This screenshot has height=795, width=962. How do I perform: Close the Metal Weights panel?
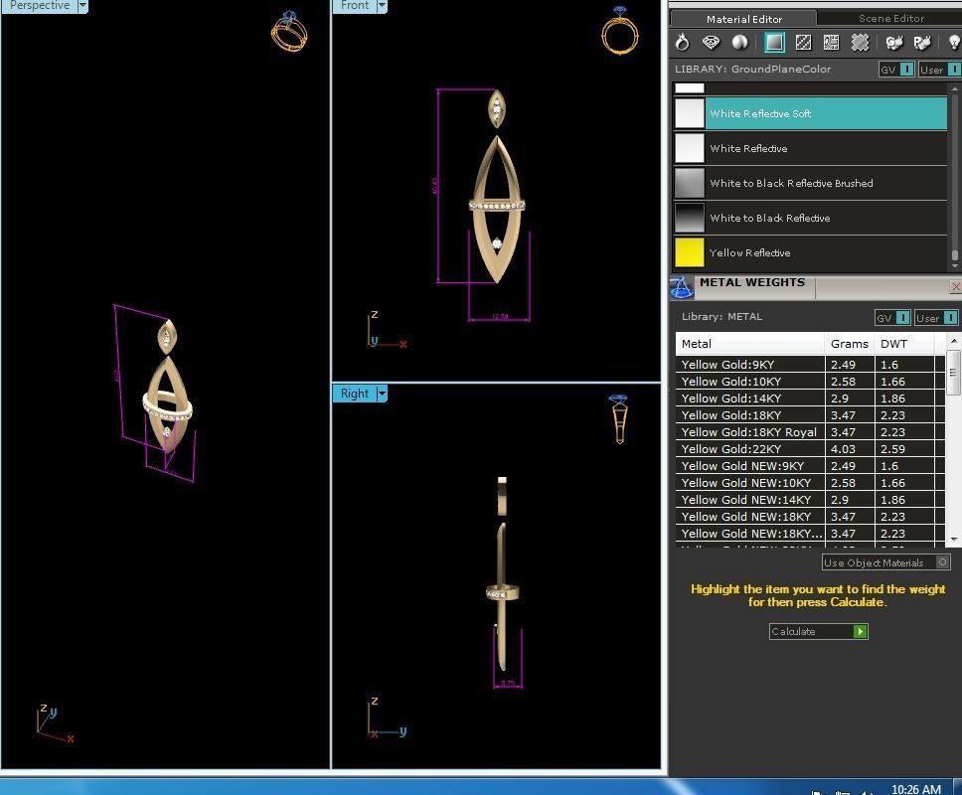pos(955,286)
